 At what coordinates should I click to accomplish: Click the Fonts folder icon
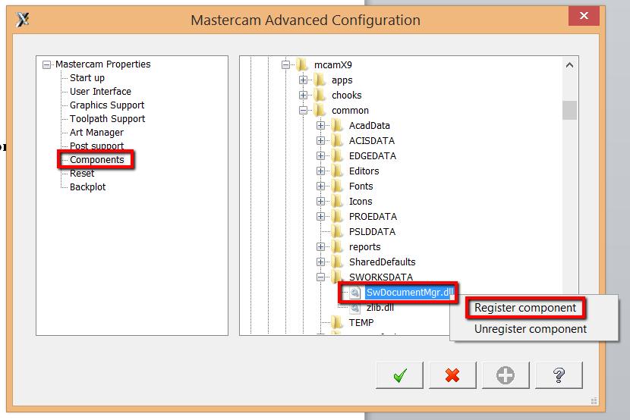337,186
